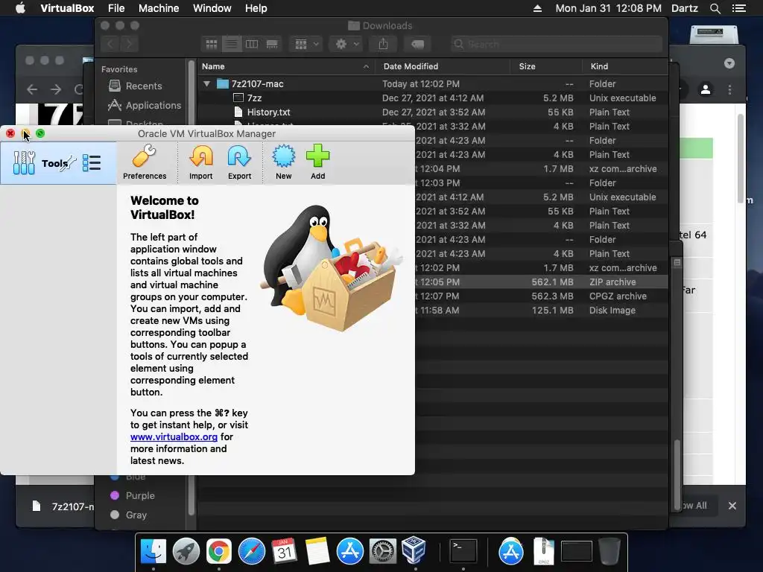
Task: Go forward in Finder window
Action: [129, 44]
